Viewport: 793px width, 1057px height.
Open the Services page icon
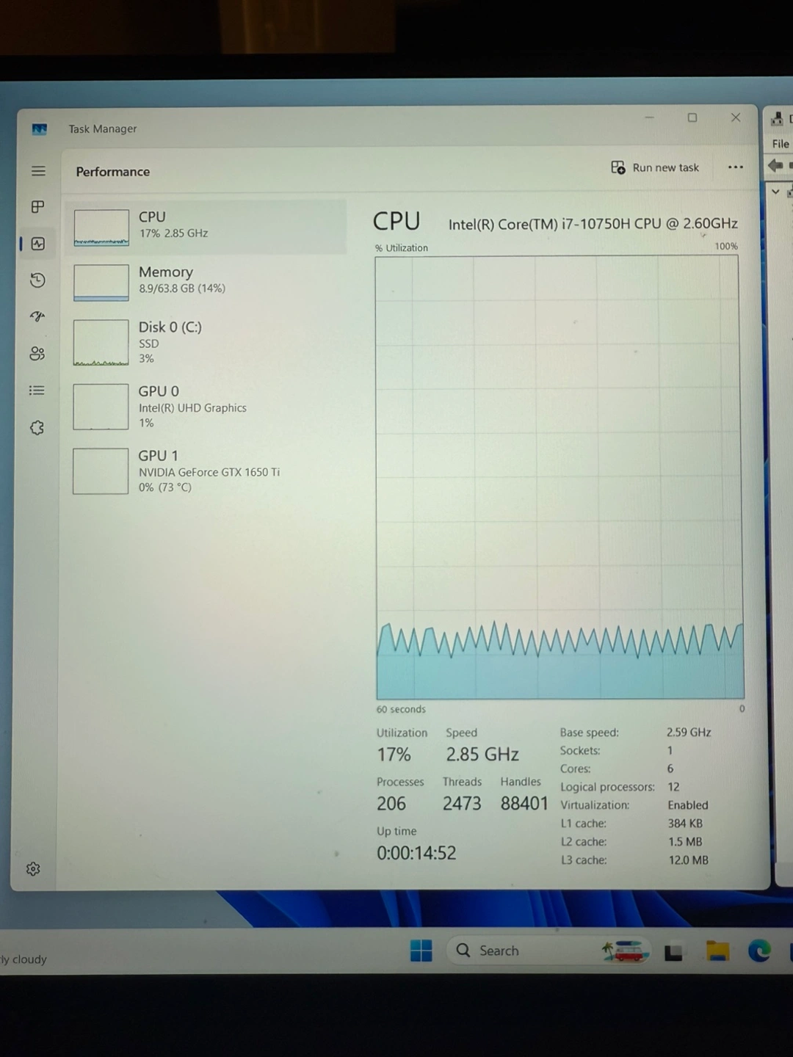click(37, 427)
